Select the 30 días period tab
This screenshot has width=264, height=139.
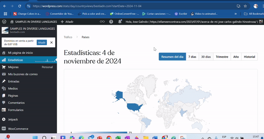[x=206, y=57]
